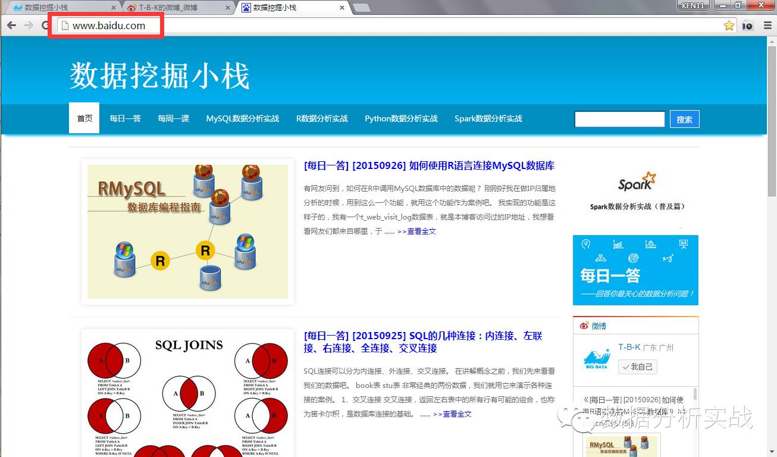Open MySQL数据分析实战 in the navigation bar

pos(243,118)
